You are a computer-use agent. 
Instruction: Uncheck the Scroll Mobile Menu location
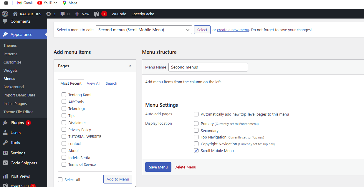click(196, 151)
